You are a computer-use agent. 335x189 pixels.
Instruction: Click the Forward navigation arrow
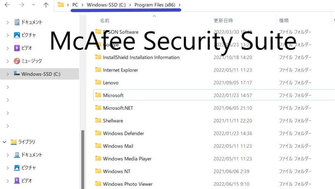pyautogui.click(x=22, y=5)
